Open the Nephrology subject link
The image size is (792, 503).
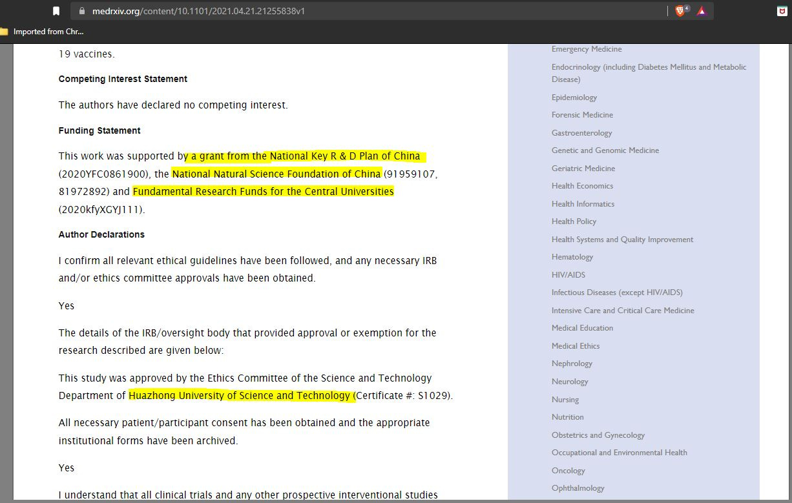pos(572,364)
